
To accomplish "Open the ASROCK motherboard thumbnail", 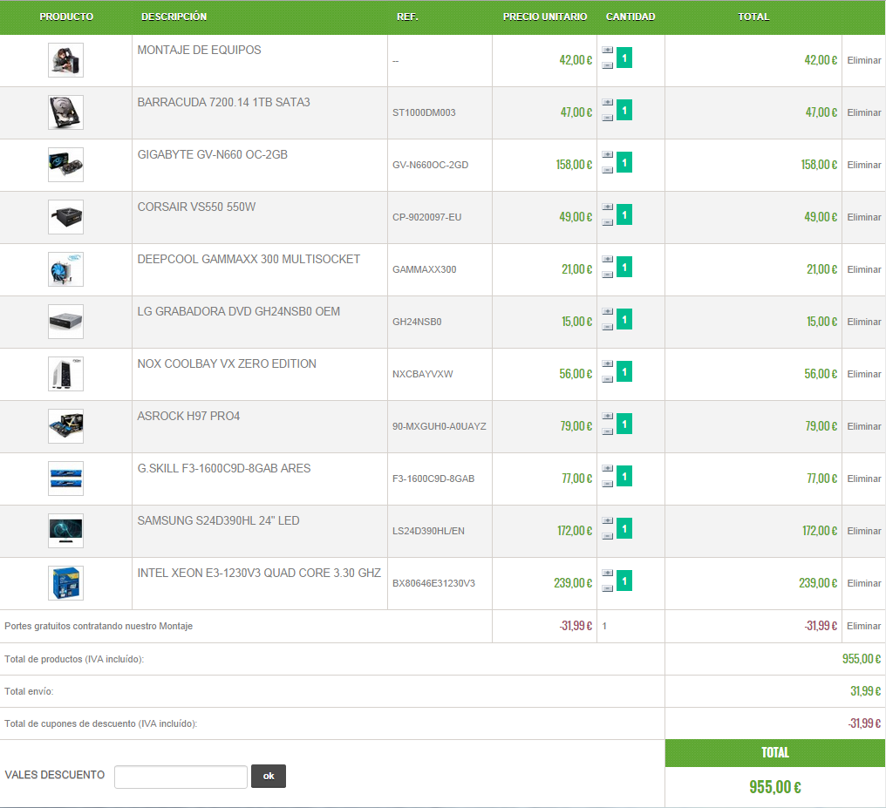I will [x=65, y=426].
